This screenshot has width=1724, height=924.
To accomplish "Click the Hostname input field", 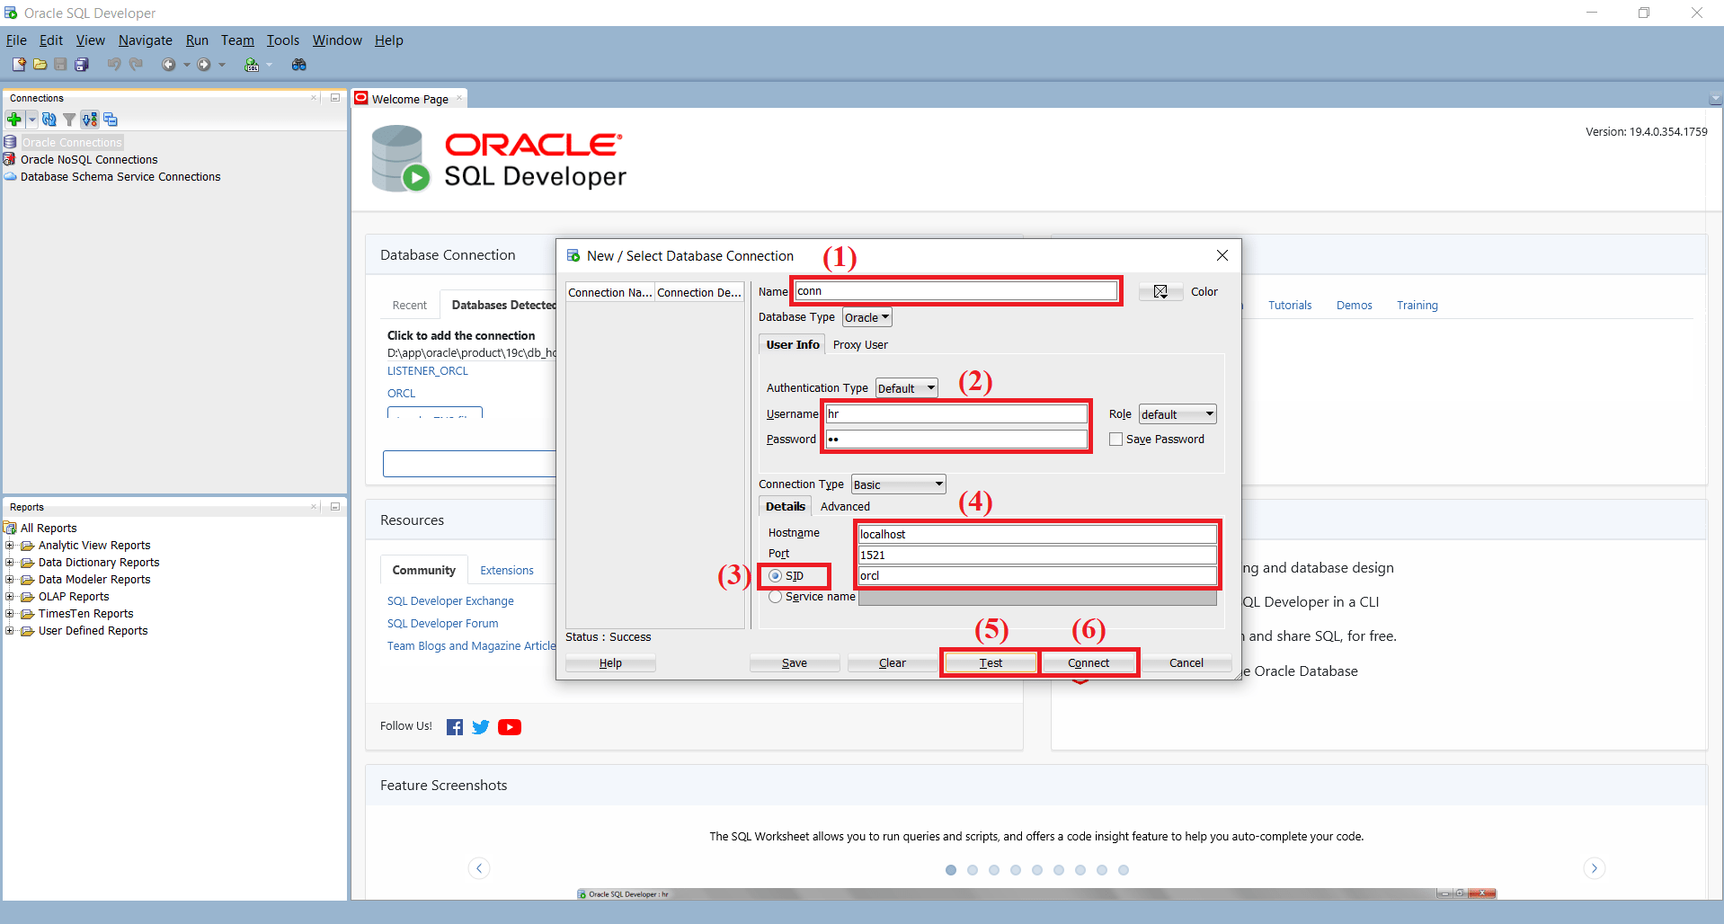I will click(x=1037, y=534).
